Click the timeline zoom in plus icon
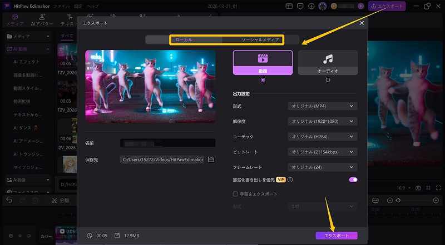The width and height of the screenshot is (445, 245). pos(436,201)
